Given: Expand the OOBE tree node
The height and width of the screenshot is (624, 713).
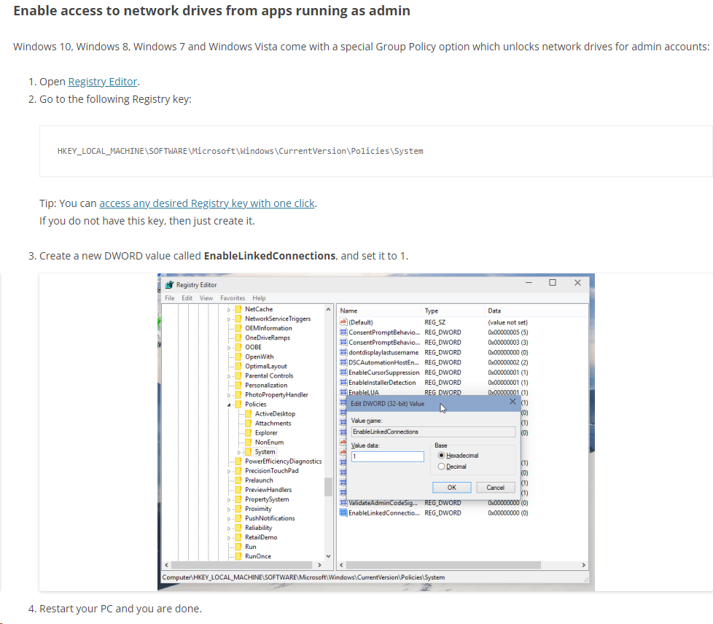Looking at the screenshot, I should tap(229, 348).
